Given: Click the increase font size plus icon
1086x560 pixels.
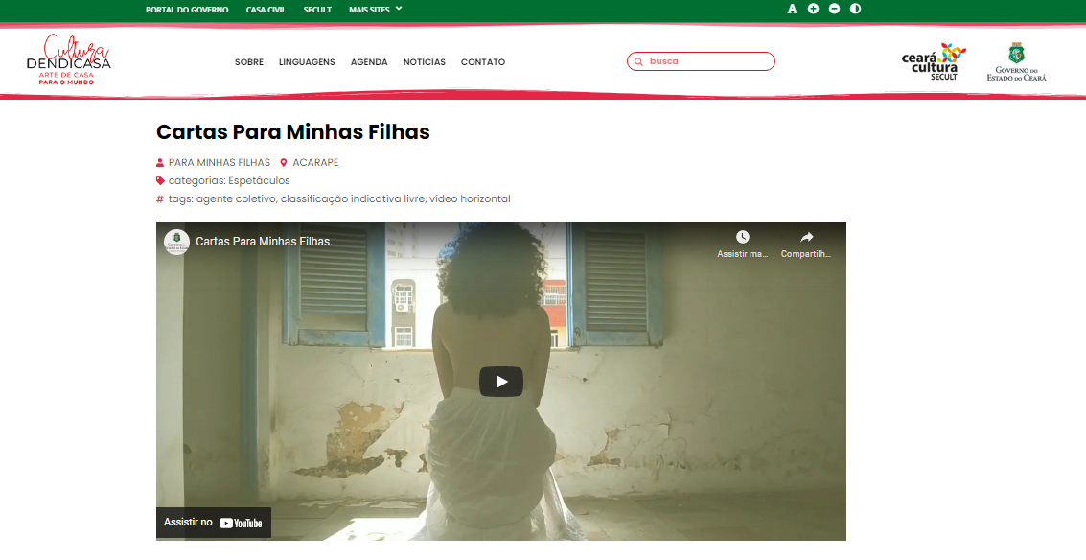Looking at the screenshot, I should (x=813, y=9).
